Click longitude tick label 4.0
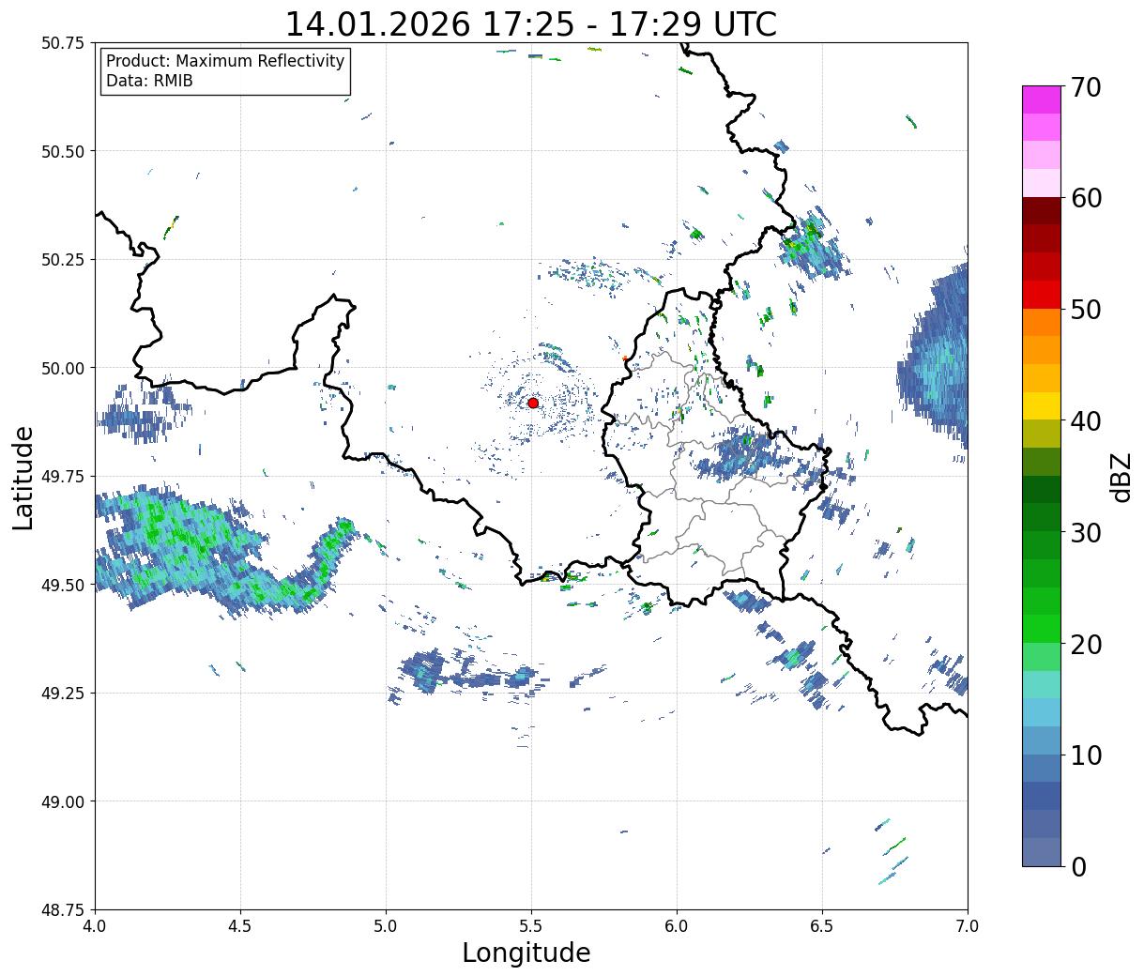The height and width of the screenshot is (976, 1144). pyautogui.click(x=95, y=925)
